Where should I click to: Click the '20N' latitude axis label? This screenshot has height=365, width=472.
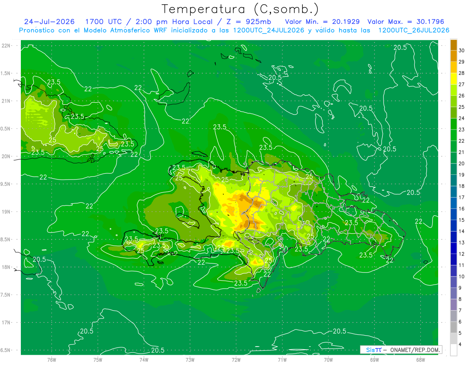click(7, 156)
